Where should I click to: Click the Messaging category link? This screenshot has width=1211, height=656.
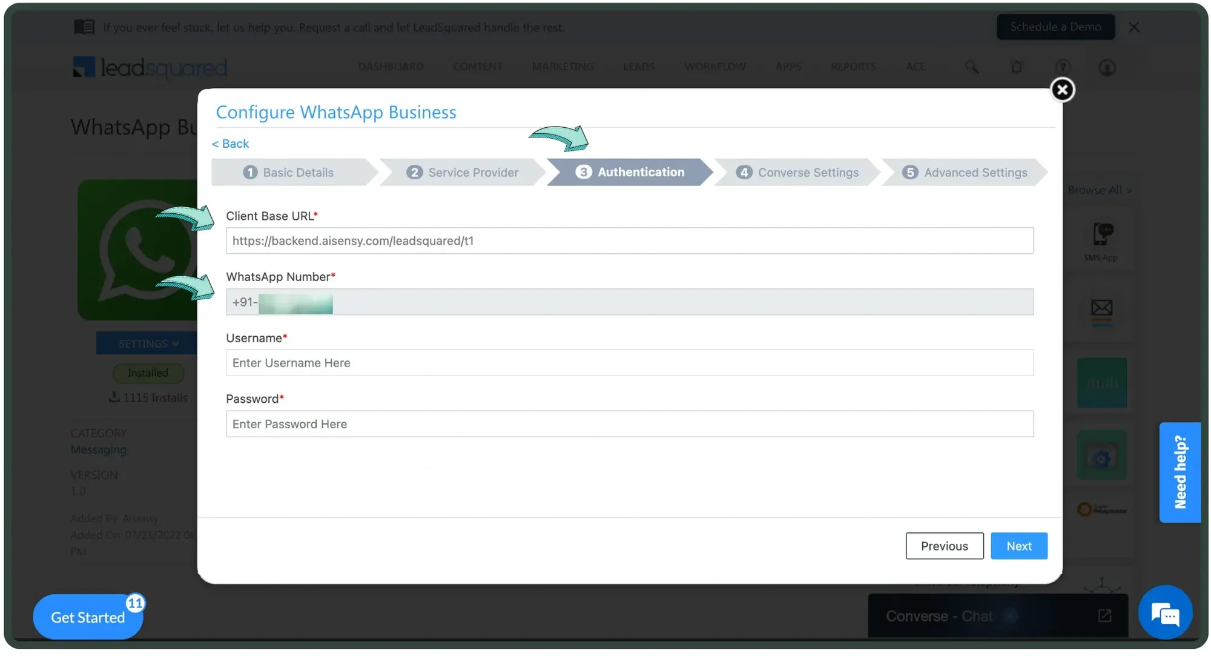click(98, 449)
